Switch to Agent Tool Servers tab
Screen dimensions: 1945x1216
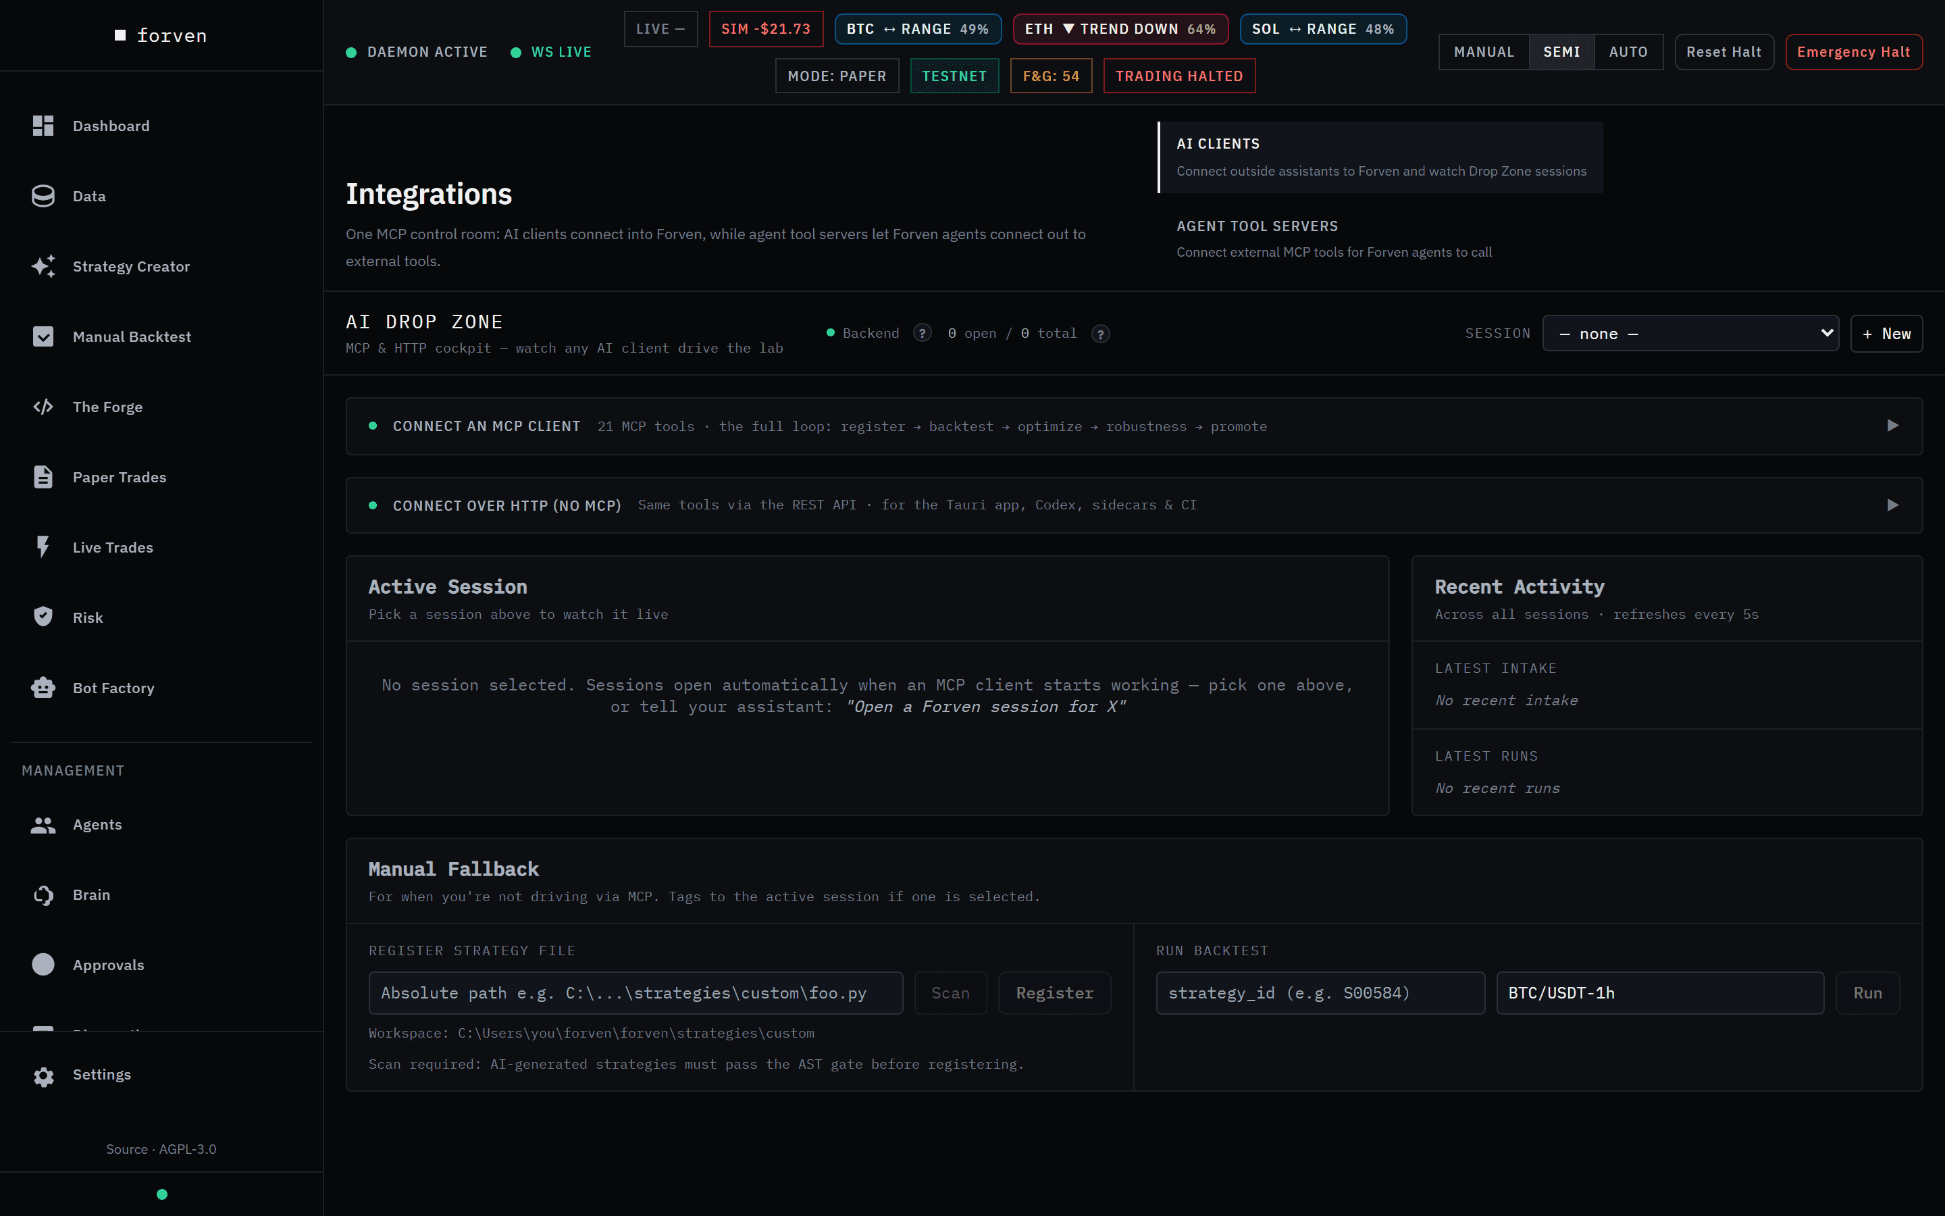[x=1381, y=239]
